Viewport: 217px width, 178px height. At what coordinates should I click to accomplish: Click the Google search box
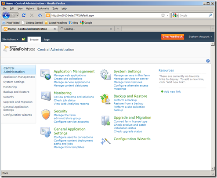click(193, 15)
